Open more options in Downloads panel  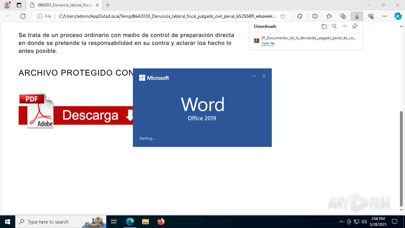(x=345, y=26)
